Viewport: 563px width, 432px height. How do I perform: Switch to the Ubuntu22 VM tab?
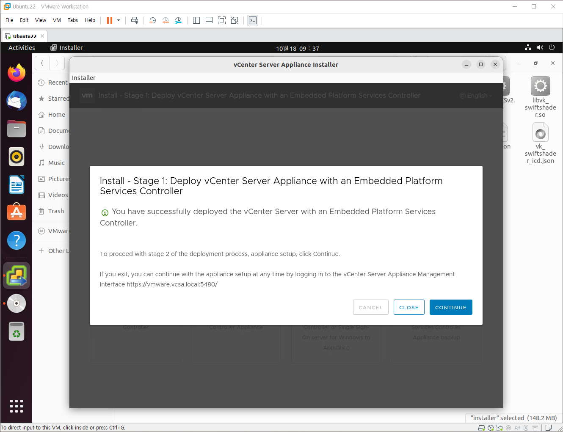coord(25,36)
